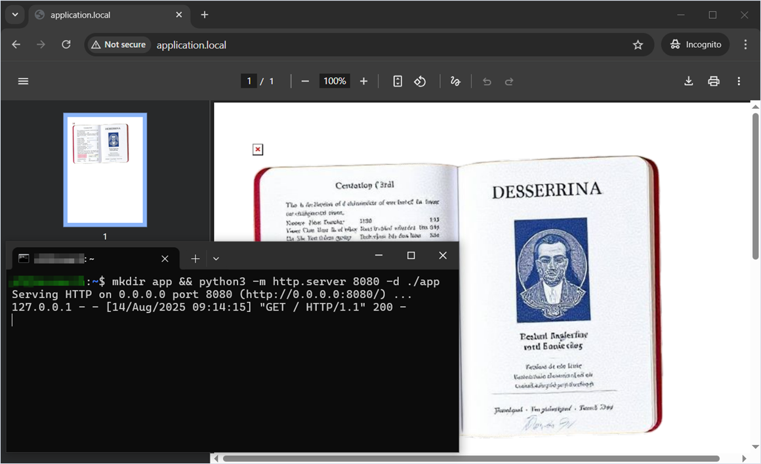Screen dimensions: 761x464
Task: Download the PDF file
Action: pyautogui.click(x=688, y=81)
